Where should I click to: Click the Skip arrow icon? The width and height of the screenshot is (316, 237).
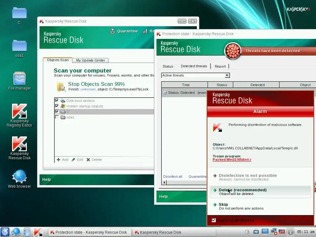pyautogui.click(x=215, y=205)
